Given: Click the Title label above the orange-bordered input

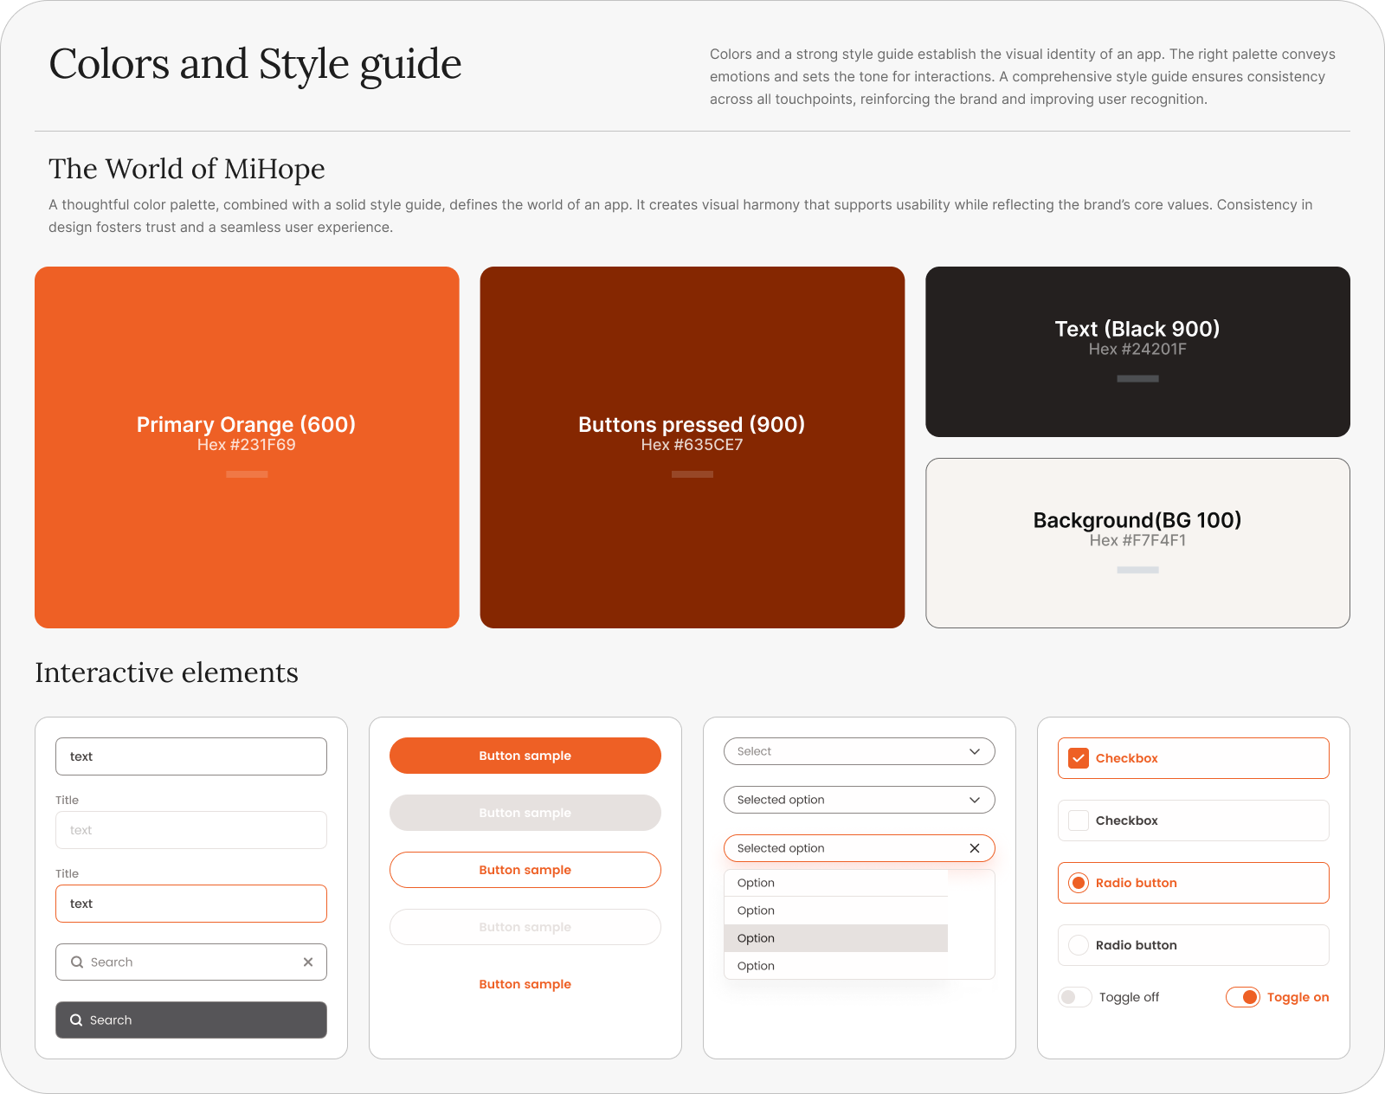Looking at the screenshot, I should pos(67,873).
